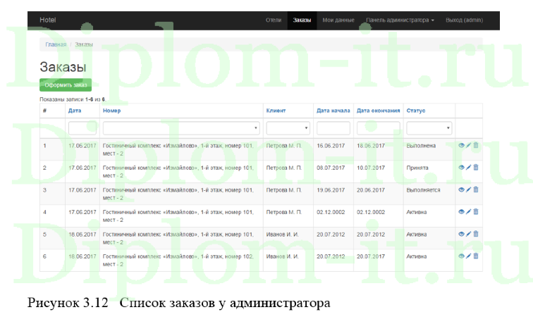533x324 pixels.
Task: Delete order 2 with the trash icon
Action: click(476, 167)
